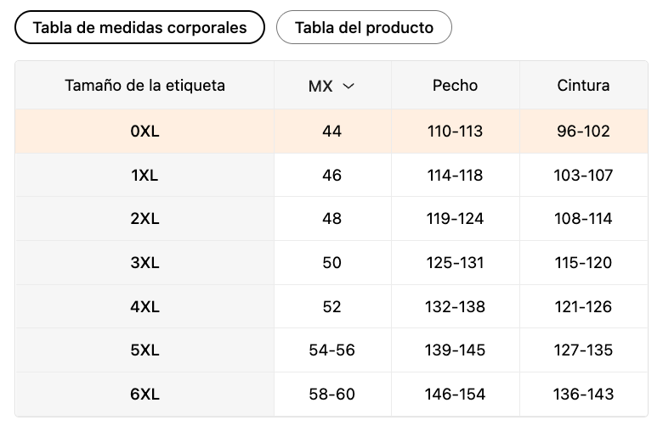This screenshot has width=663, height=431.
Task: Select the 4XL size label
Action: pos(144,306)
